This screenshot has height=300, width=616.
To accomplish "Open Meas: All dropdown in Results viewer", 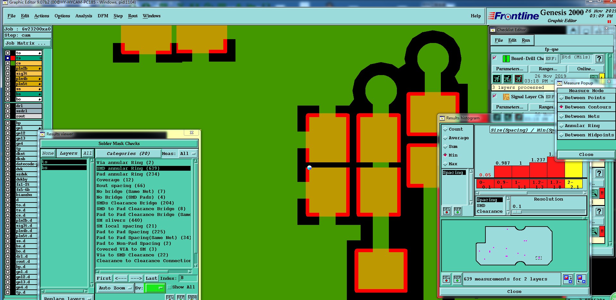I will 188,154.
